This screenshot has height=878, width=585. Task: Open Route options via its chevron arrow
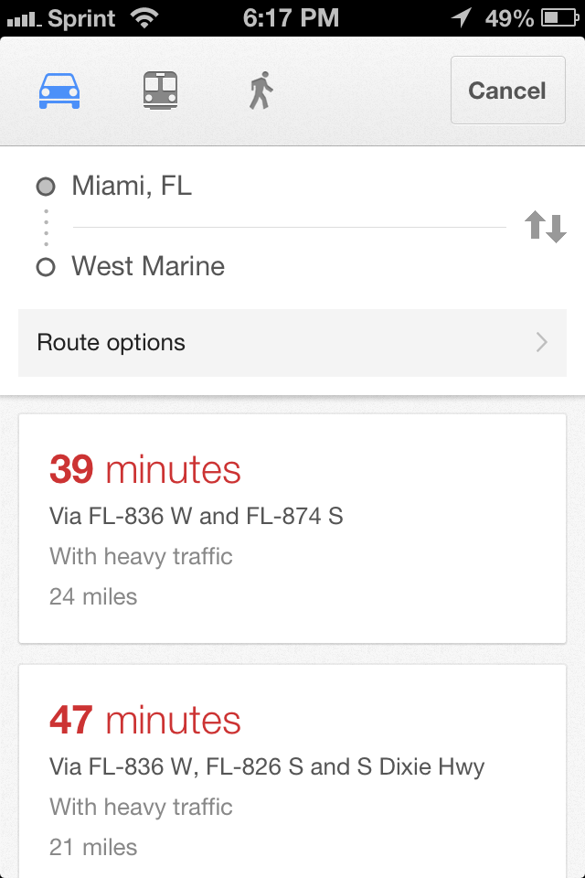(x=541, y=343)
